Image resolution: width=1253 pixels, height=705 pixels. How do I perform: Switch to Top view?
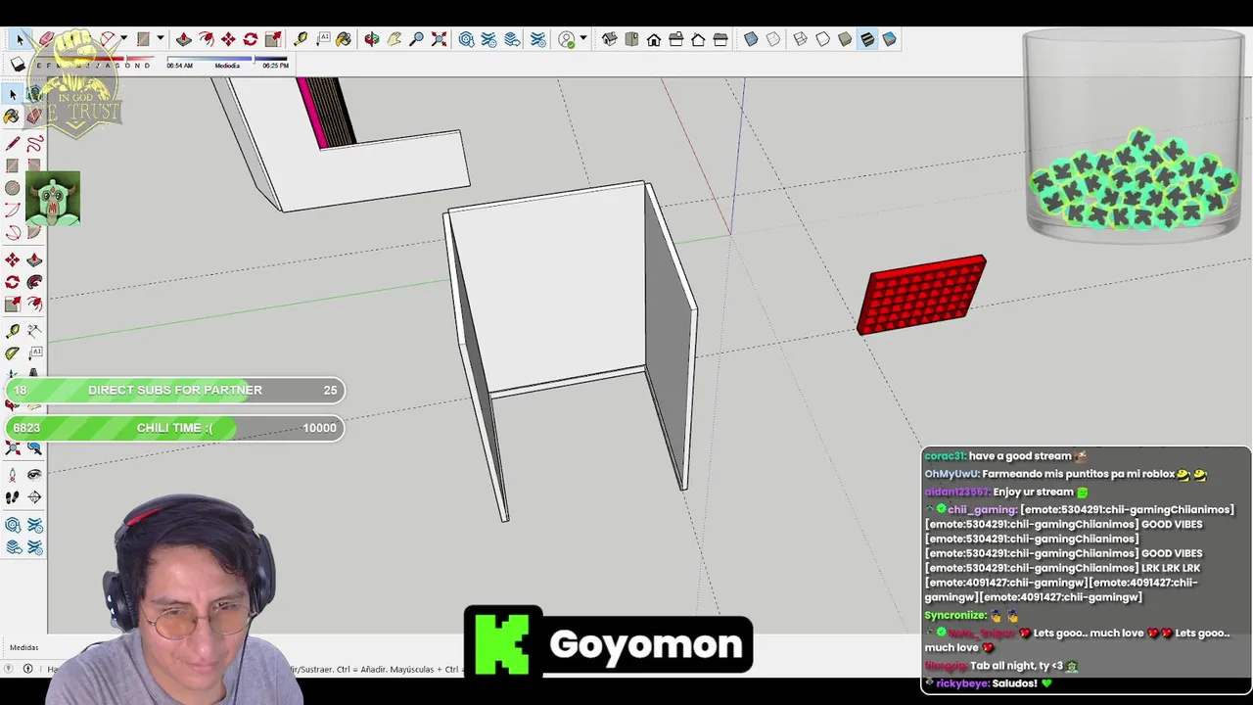631,39
